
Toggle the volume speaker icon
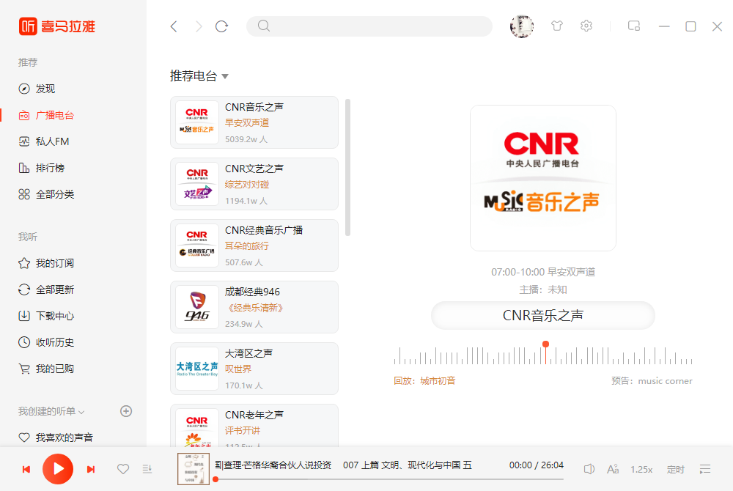coord(589,469)
